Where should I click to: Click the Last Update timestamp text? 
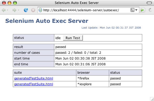(x=111, y=28)
